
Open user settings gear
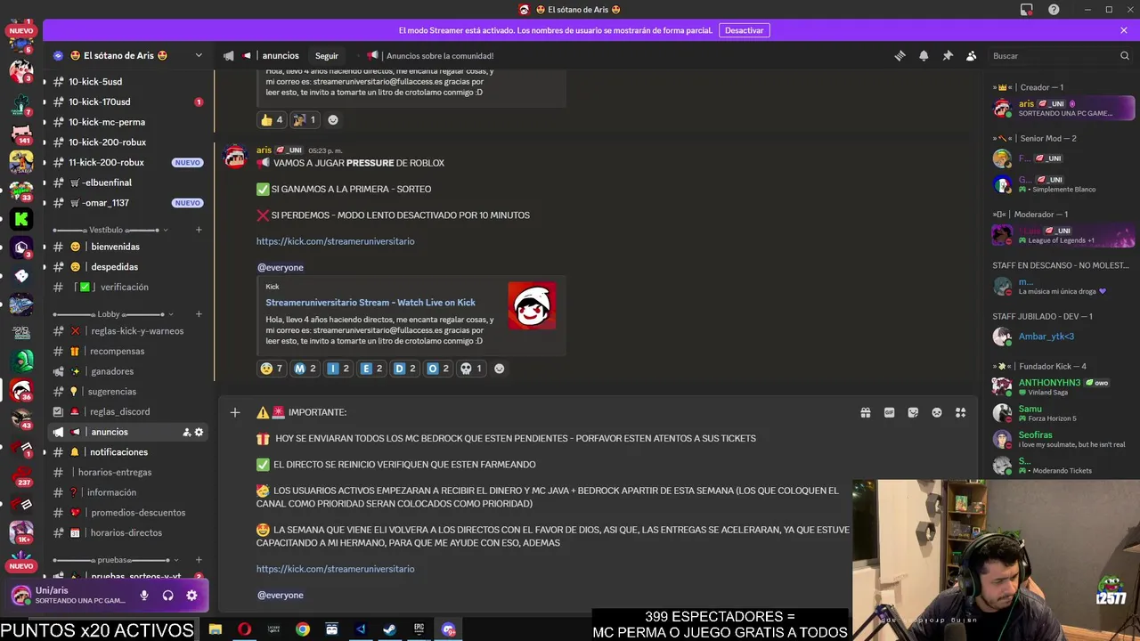(191, 596)
